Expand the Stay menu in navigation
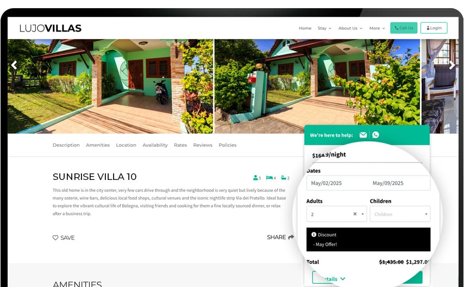The width and height of the screenshot is (464, 287). pyautogui.click(x=324, y=28)
